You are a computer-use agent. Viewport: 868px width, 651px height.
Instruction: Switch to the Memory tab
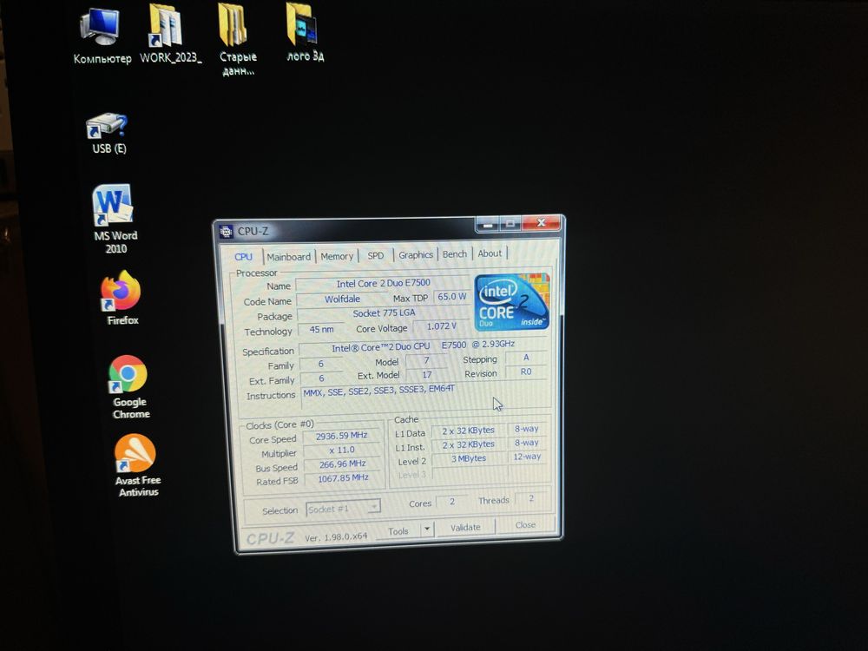(x=337, y=256)
